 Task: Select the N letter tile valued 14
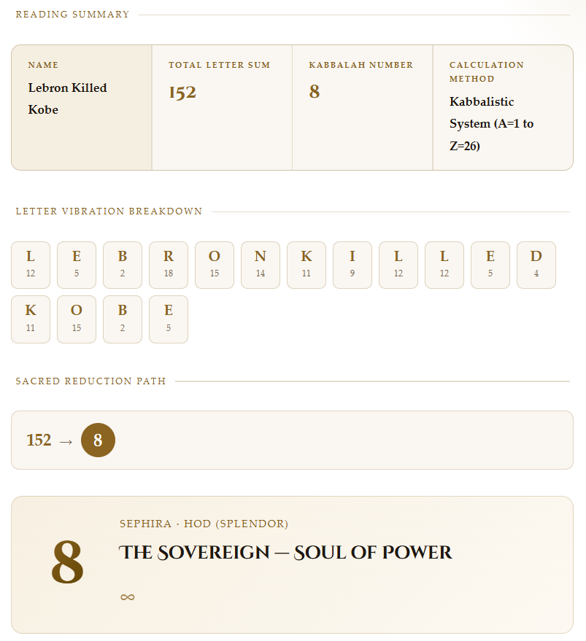click(261, 265)
